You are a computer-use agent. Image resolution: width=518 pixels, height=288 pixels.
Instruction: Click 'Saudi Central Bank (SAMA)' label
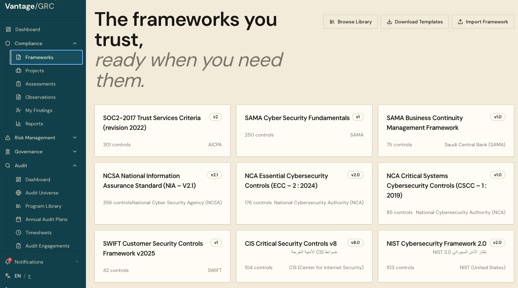pyautogui.click(x=475, y=145)
